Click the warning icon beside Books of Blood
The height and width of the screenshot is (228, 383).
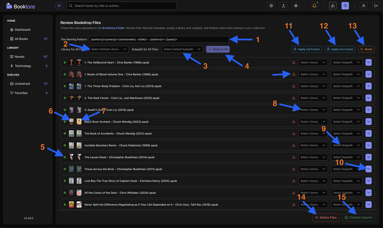[x=294, y=74]
